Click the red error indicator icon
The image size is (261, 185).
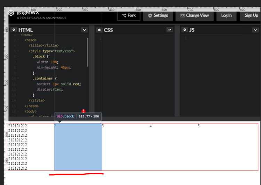coord(84,111)
